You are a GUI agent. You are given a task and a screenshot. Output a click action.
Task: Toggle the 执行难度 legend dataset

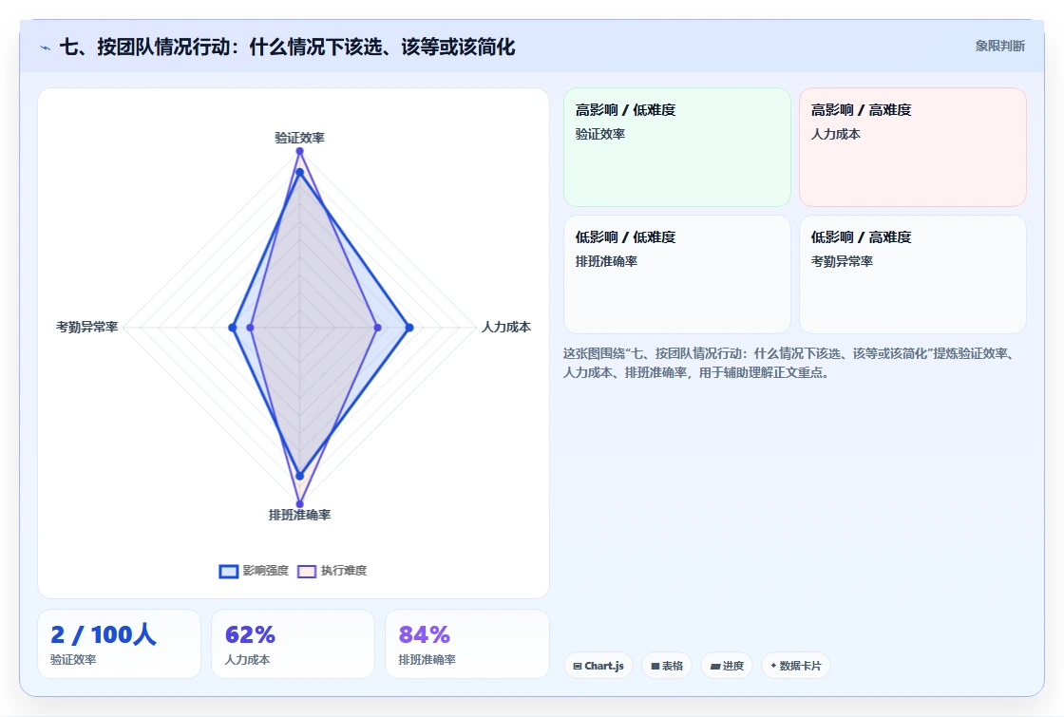coord(332,571)
